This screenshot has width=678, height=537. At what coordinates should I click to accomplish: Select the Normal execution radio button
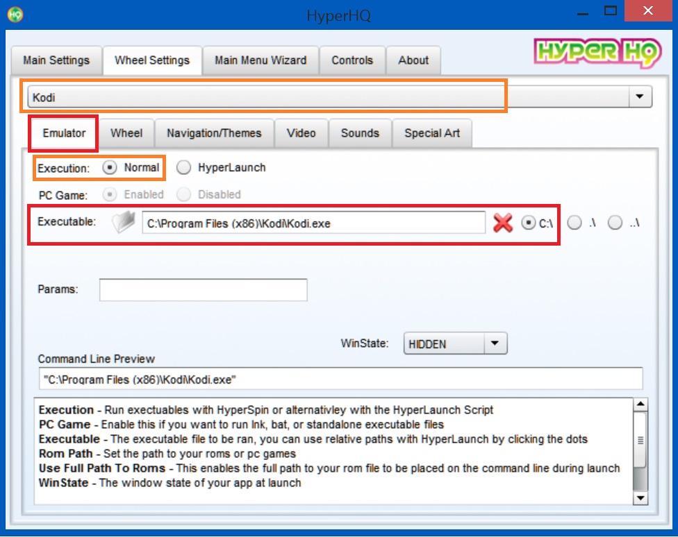coord(110,167)
